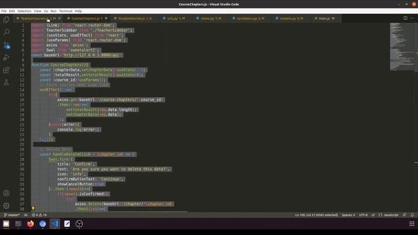Open the Terminal menu

(x=65, y=11)
